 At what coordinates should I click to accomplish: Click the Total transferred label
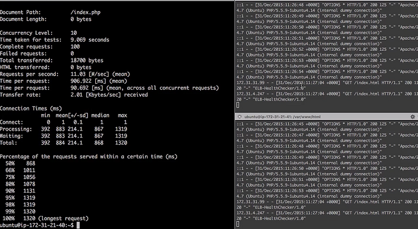coord(26,61)
